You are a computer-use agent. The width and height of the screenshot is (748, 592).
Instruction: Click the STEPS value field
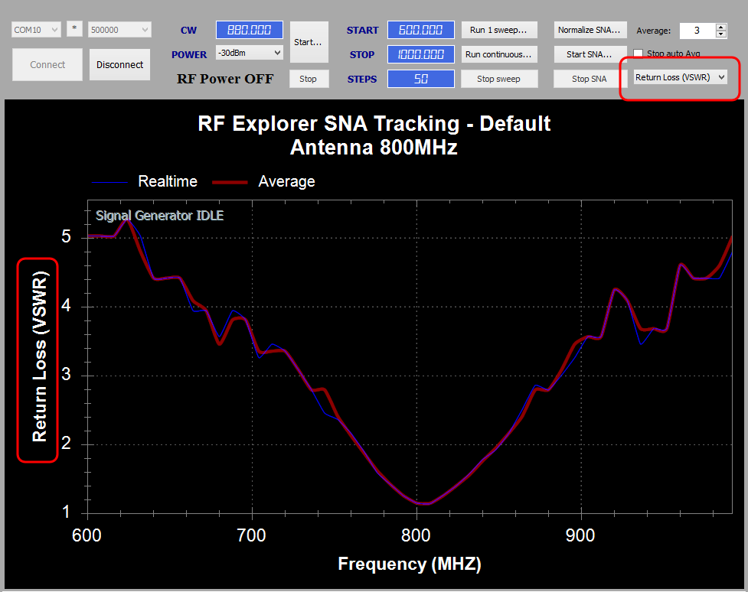coord(421,79)
